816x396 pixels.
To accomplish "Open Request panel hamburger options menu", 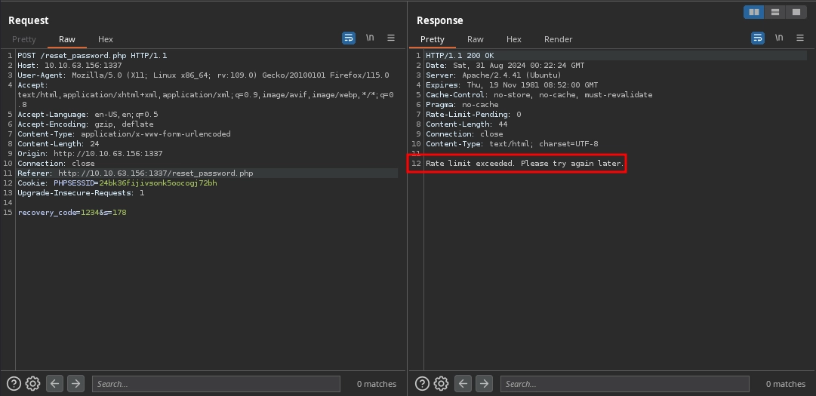I will [391, 38].
